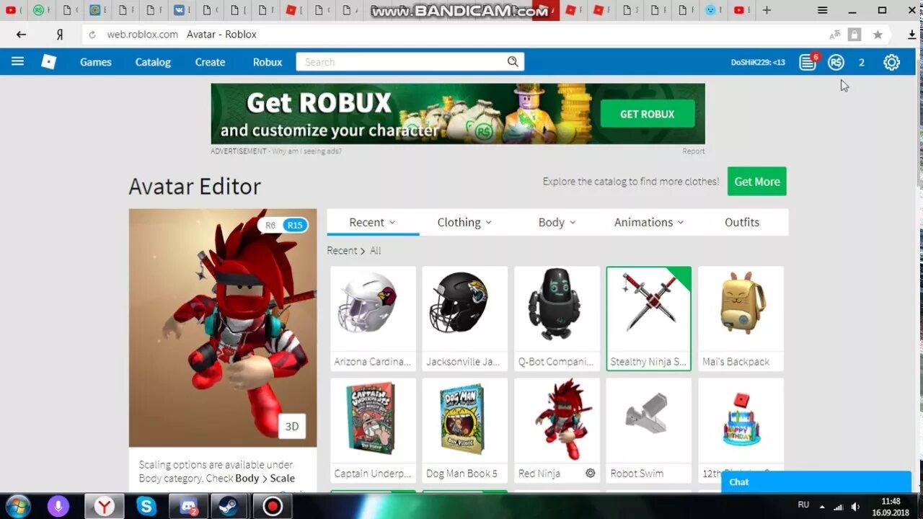Viewport: 923px width, 519px height.
Task: Click the search magnifier icon
Action: pyautogui.click(x=513, y=62)
